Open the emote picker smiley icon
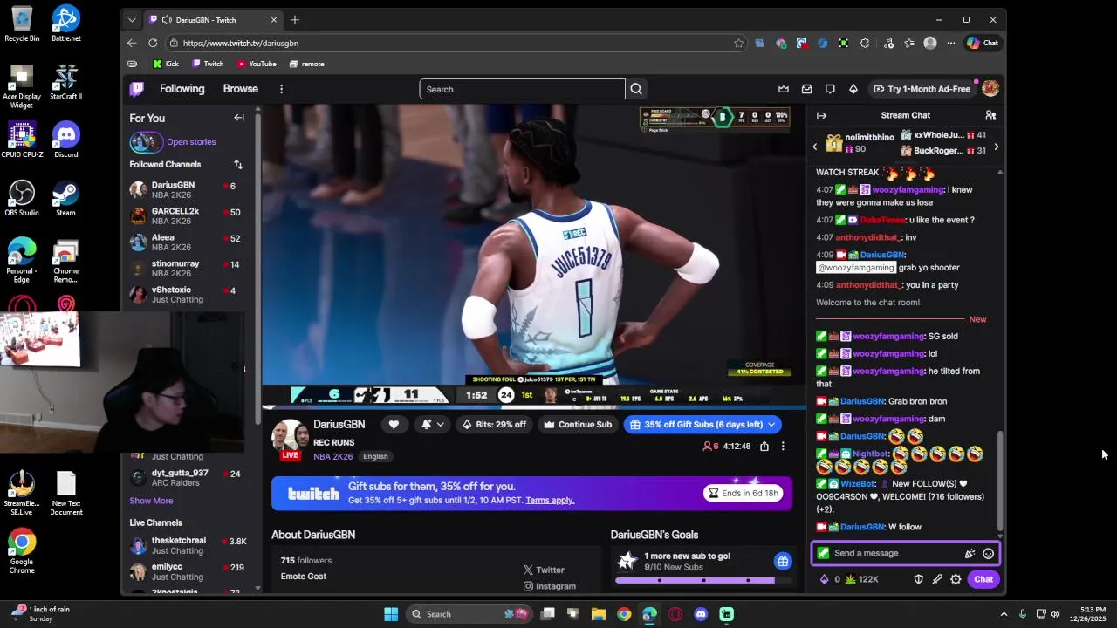 tap(988, 553)
